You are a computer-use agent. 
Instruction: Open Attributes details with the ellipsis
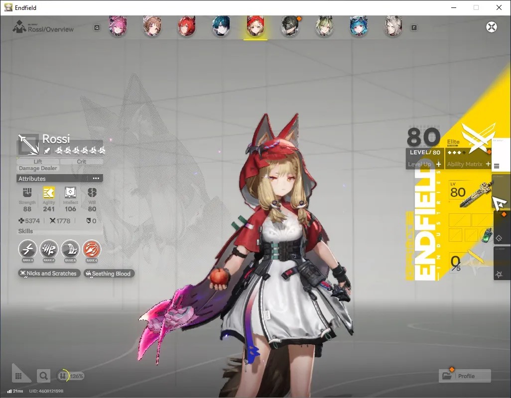click(96, 178)
